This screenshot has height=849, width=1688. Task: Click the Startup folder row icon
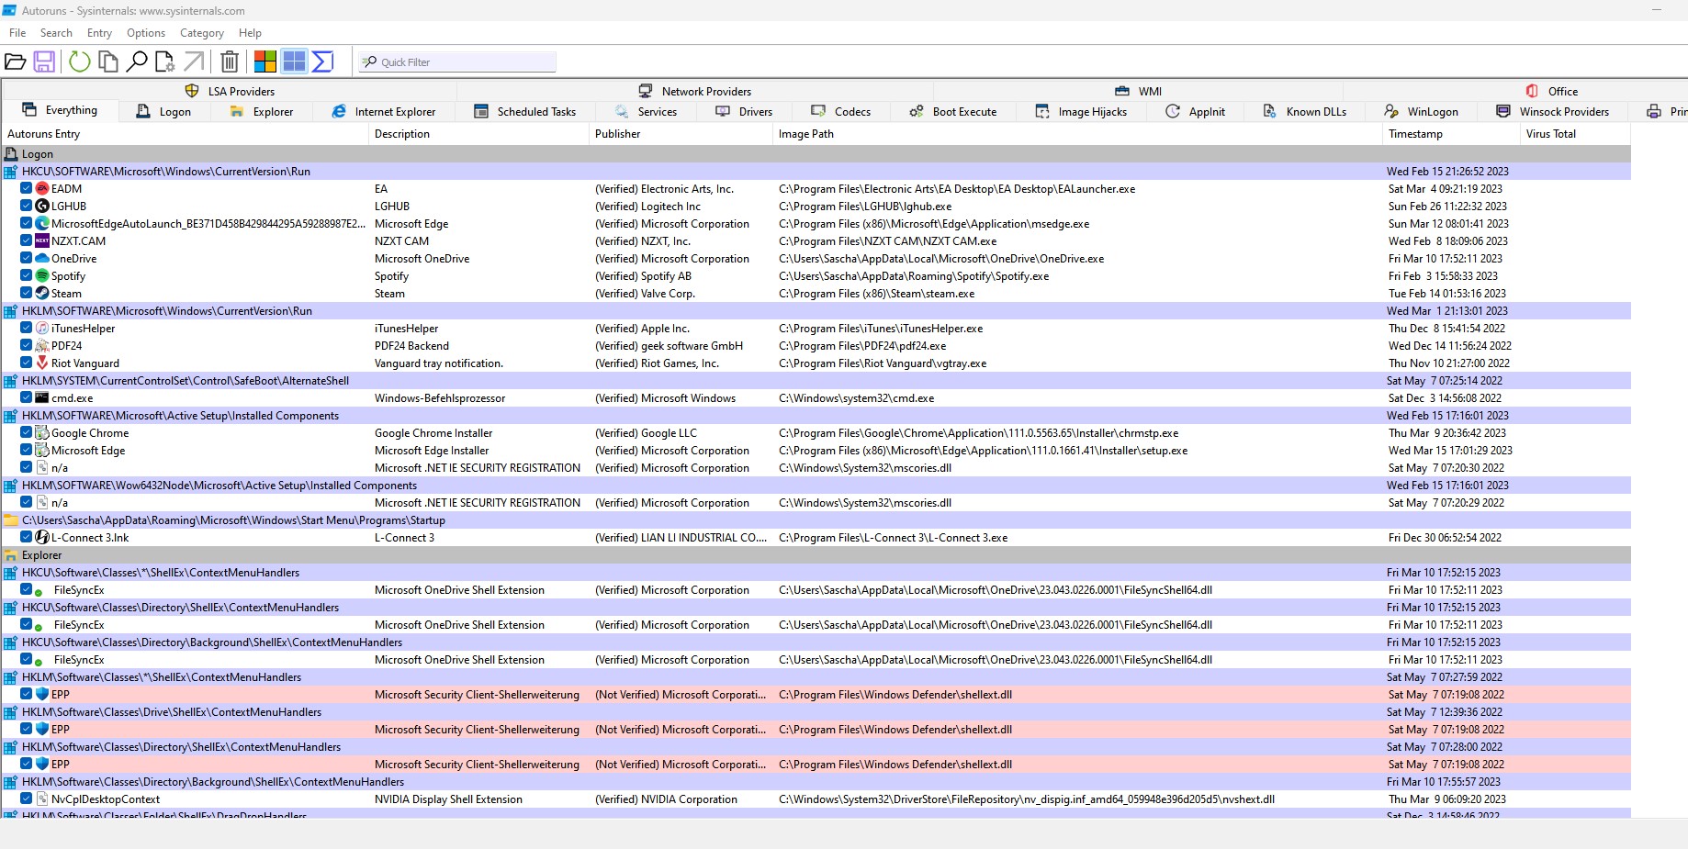tap(11, 520)
